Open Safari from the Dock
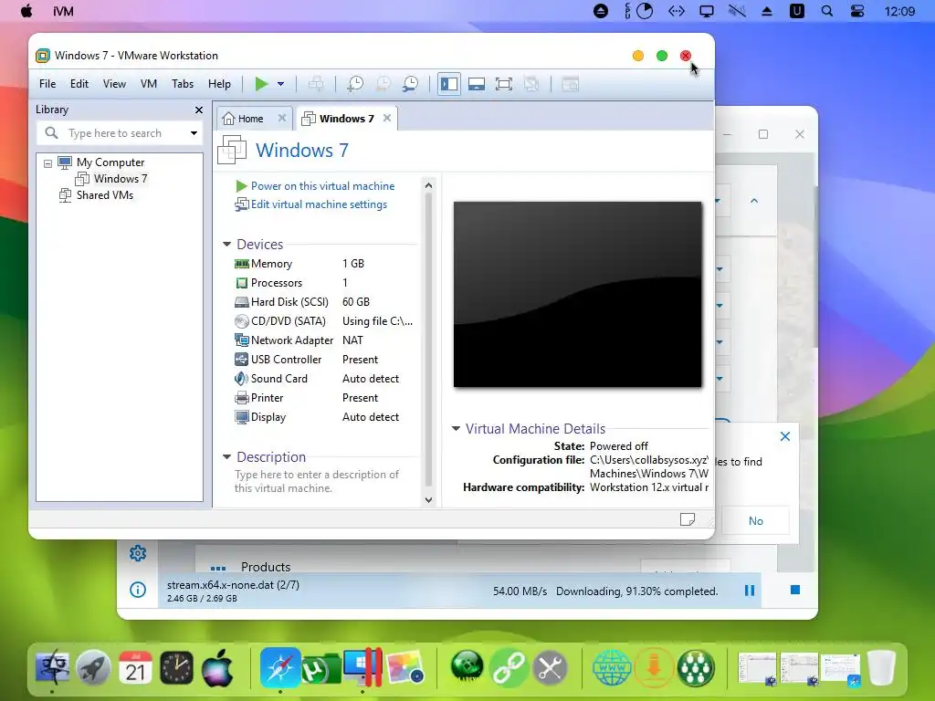This screenshot has width=935, height=701. [x=279, y=667]
